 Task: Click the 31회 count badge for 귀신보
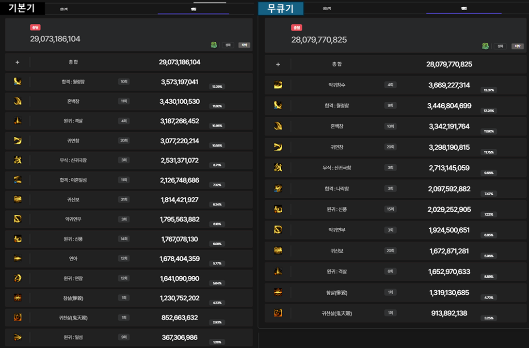(x=124, y=199)
